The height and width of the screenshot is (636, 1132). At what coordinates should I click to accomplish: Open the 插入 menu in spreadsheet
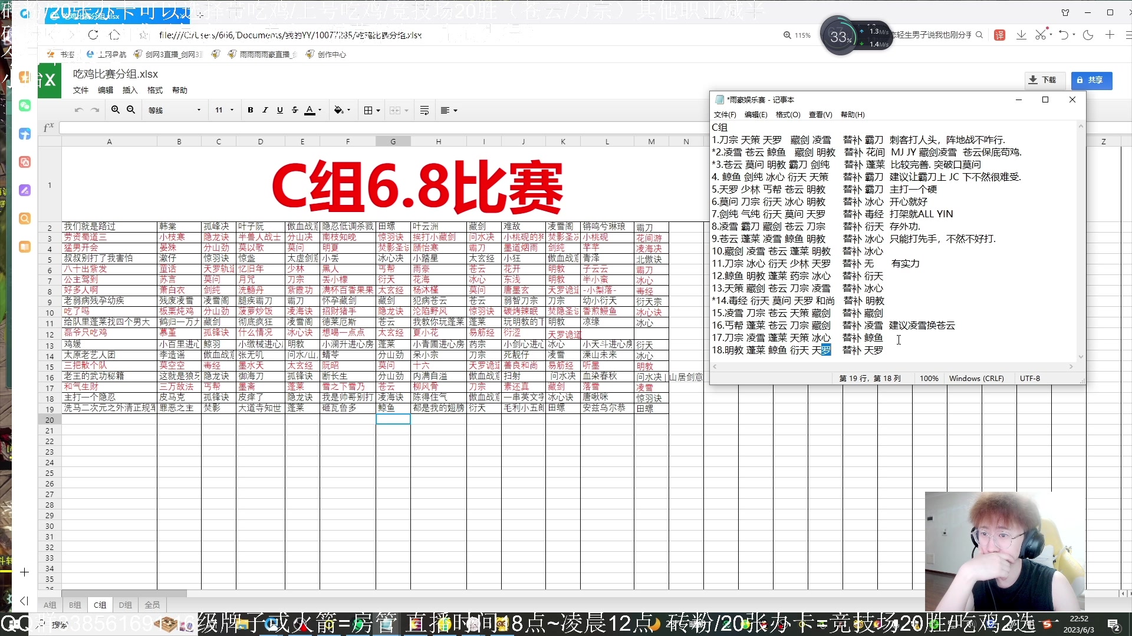pos(130,90)
